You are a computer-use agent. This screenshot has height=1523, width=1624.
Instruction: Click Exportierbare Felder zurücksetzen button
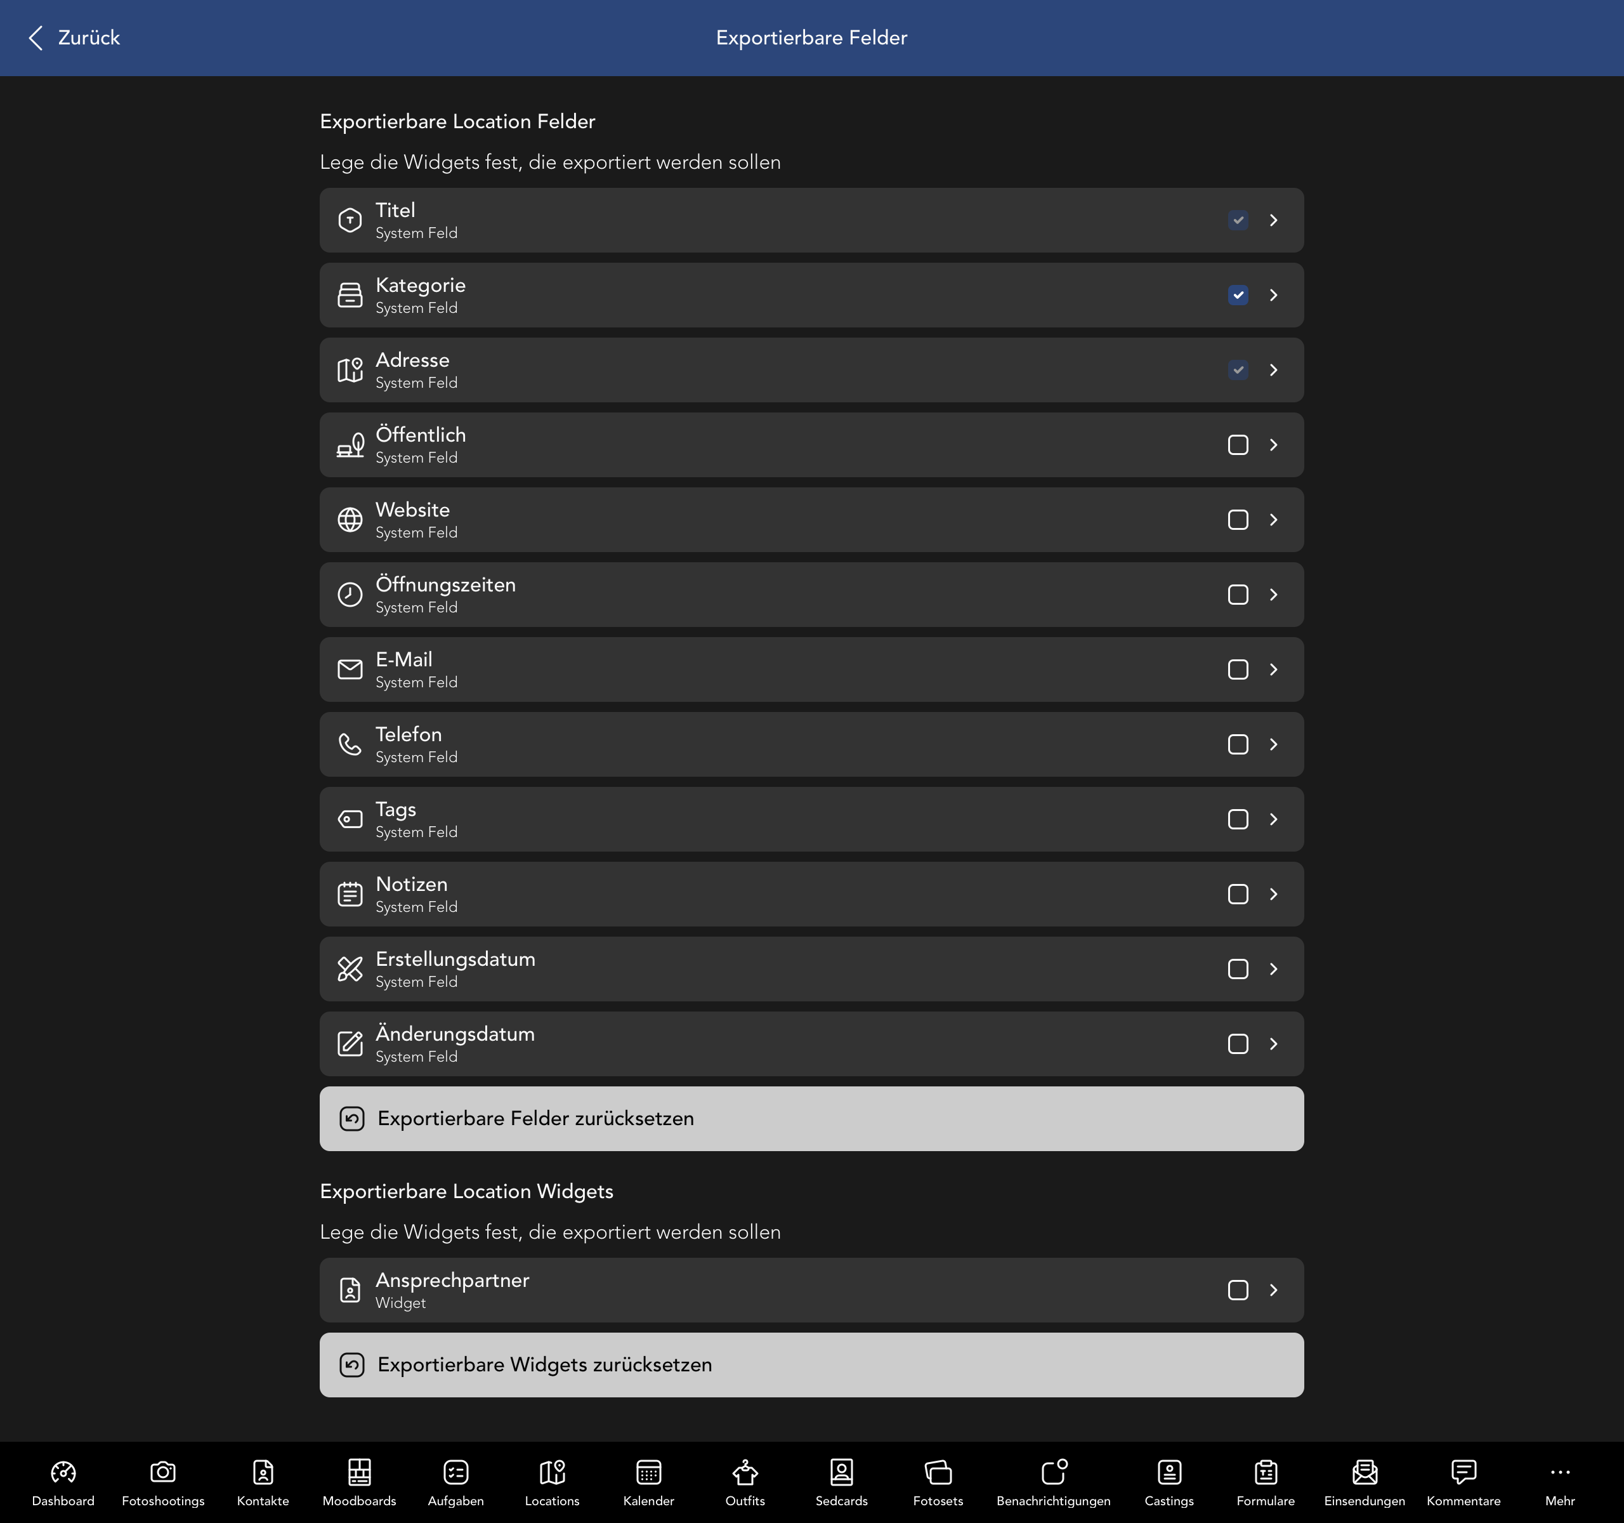pos(811,1119)
